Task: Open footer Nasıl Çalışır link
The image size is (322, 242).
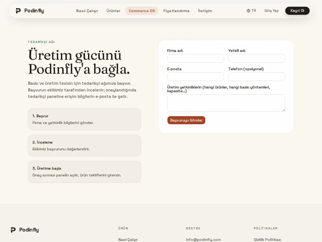Action: point(128,240)
